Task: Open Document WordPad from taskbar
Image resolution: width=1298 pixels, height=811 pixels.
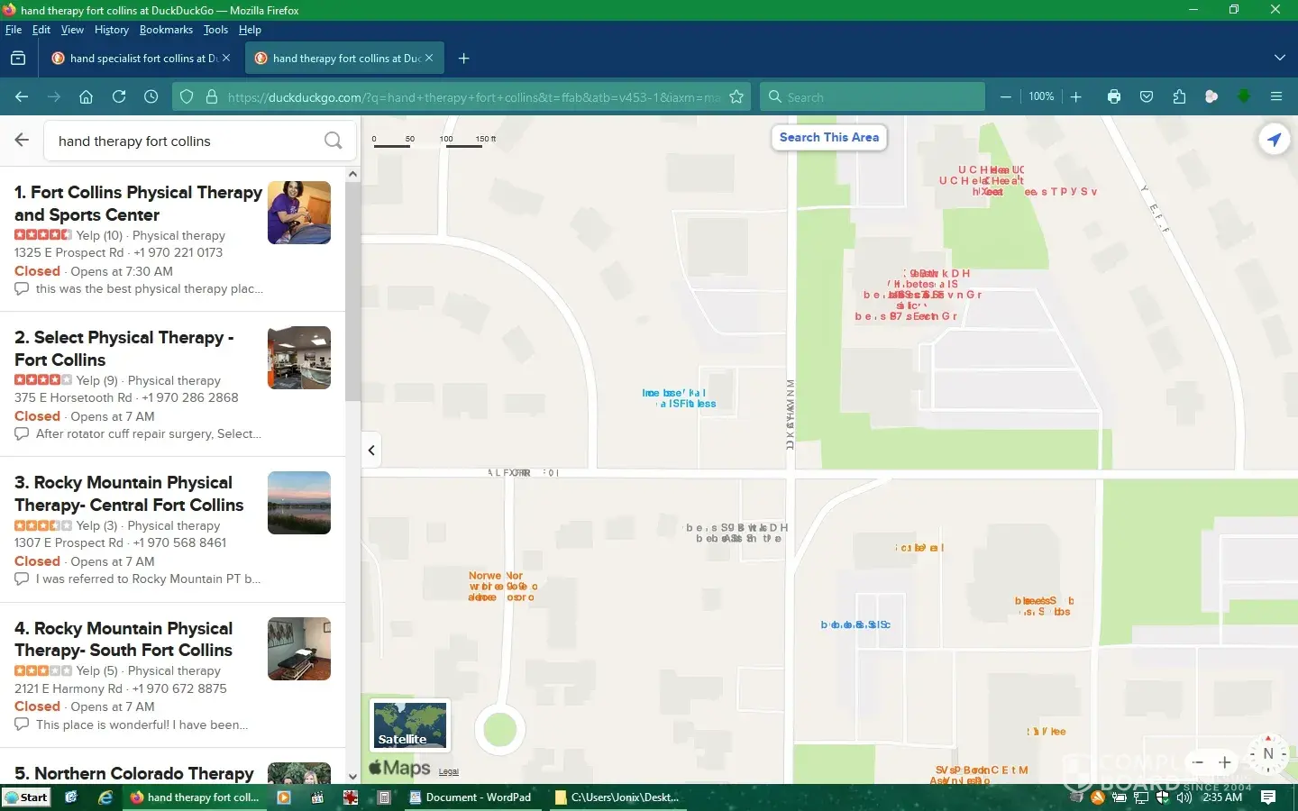Action: tap(470, 797)
